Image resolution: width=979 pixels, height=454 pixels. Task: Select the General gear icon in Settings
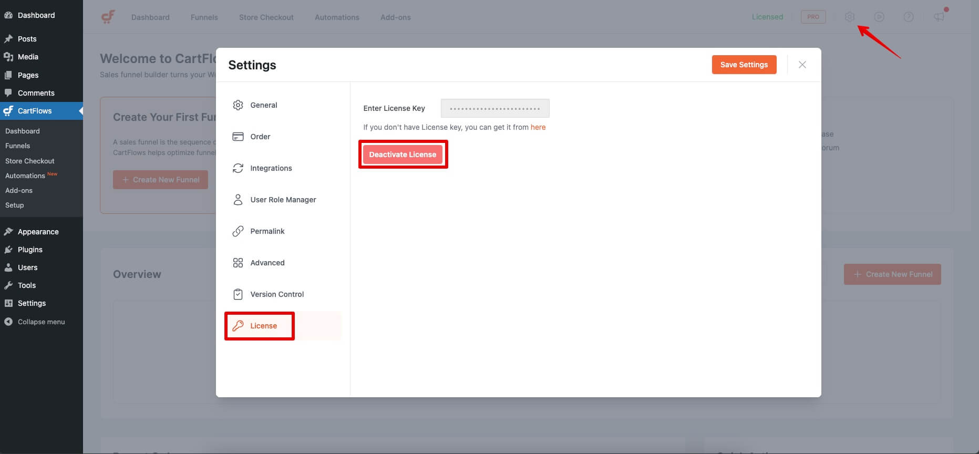238,105
